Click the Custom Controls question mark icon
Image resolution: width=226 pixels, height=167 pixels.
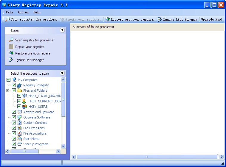(19, 123)
